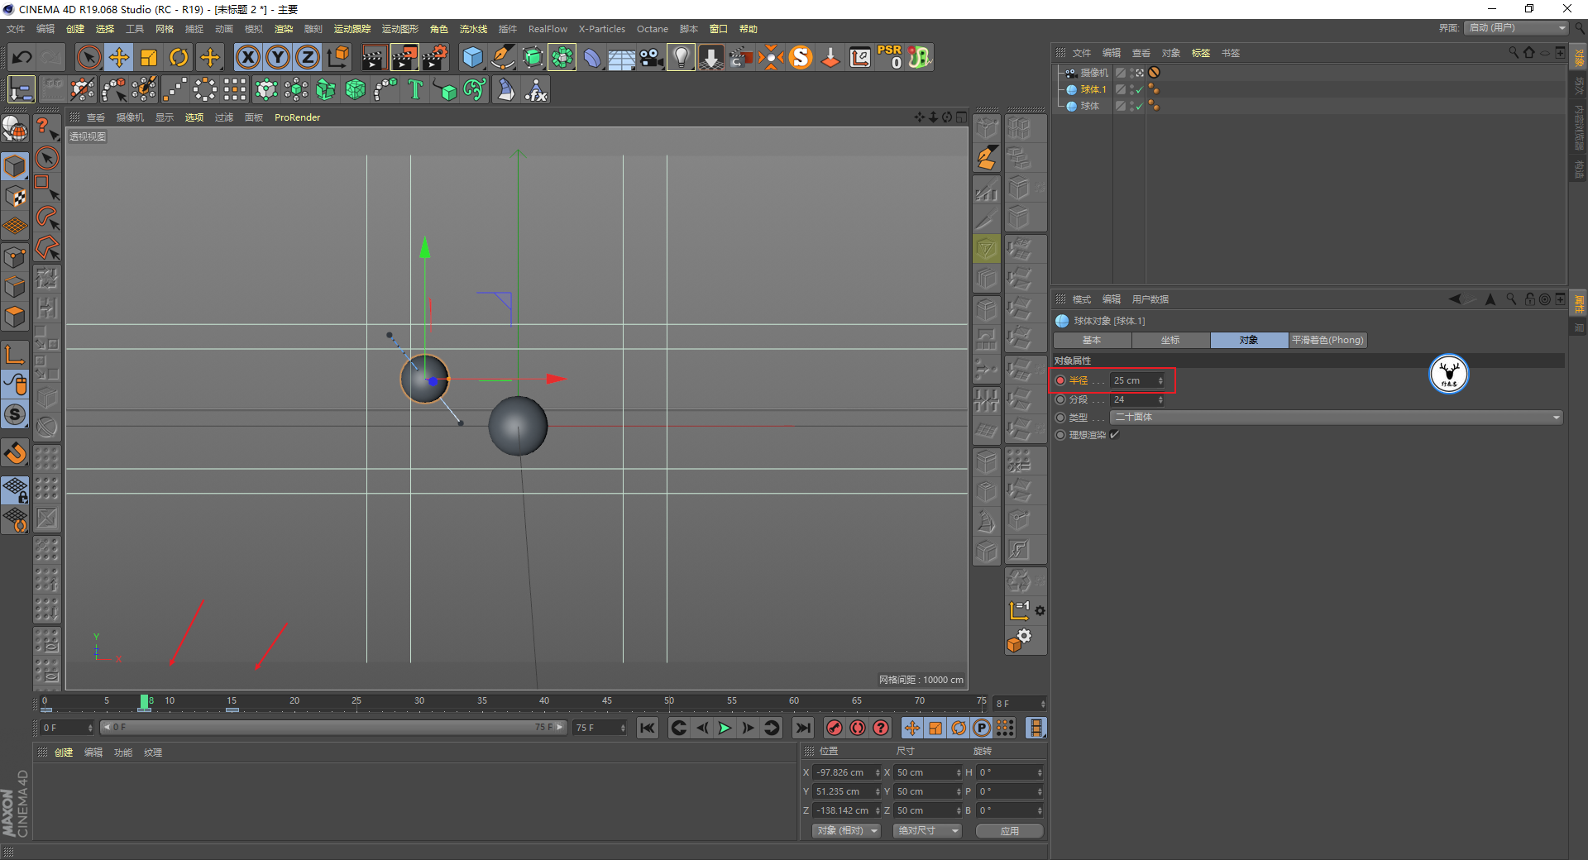Toggle the X axis lock
Screen dimensions: 1588x860
pyautogui.click(x=247, y=57)
